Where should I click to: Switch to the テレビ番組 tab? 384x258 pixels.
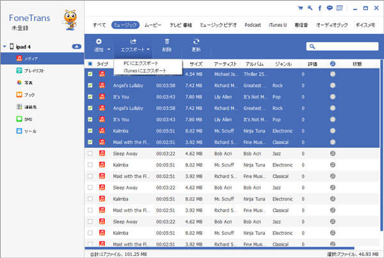pos(180,25)
